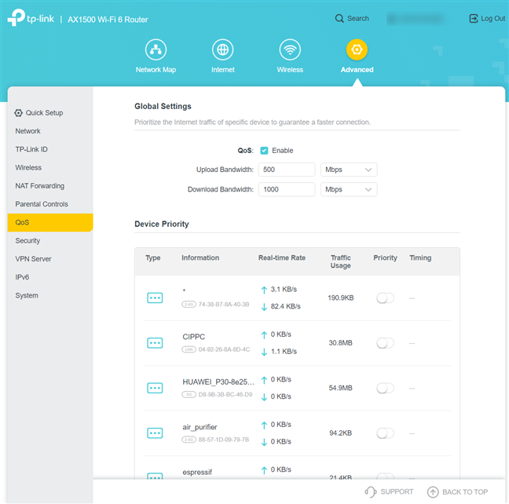This screenshot has height=504, width=509.
Task: Open Download Bandwidth unit dropdown
Action: pyautogui.click(x=349, y=189)
